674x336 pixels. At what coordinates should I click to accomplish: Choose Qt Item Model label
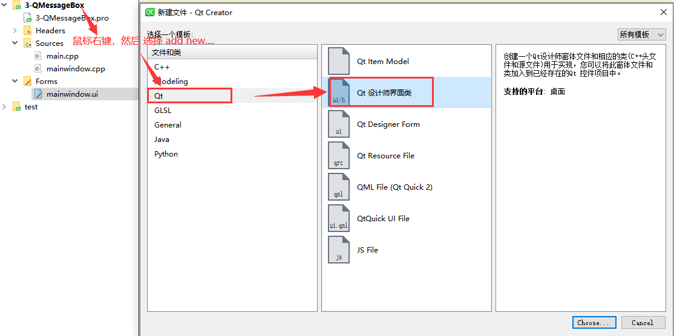point(383,62)
